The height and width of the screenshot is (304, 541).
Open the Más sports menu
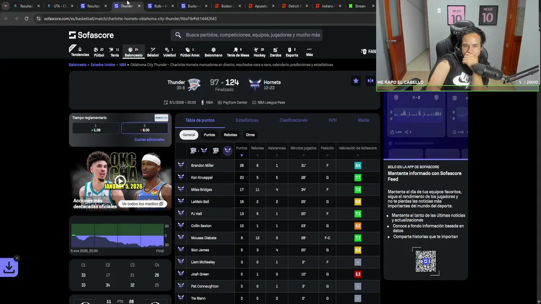[309, 52]
